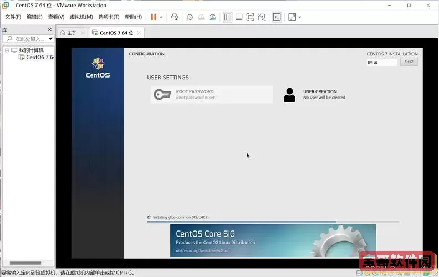The height and width of the screenshot is (277, 439).
Task: Switch to Unity mode icon in the toolbar
Action: point(262,17)
